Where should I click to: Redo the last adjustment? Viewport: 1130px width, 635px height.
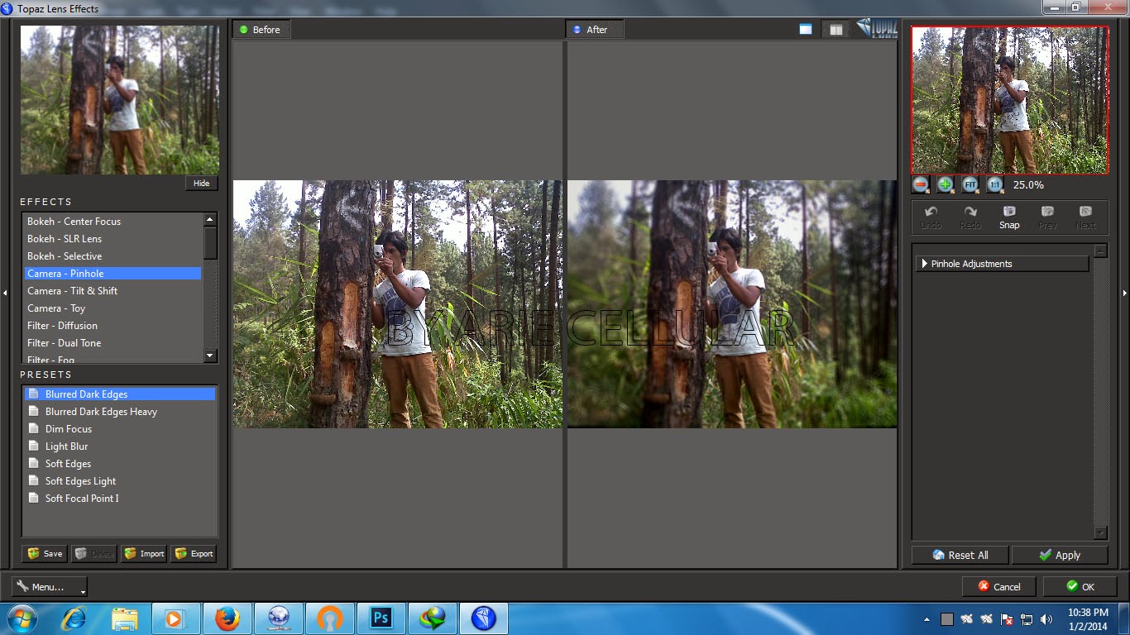pyautogui.click(x=970, y=217)
